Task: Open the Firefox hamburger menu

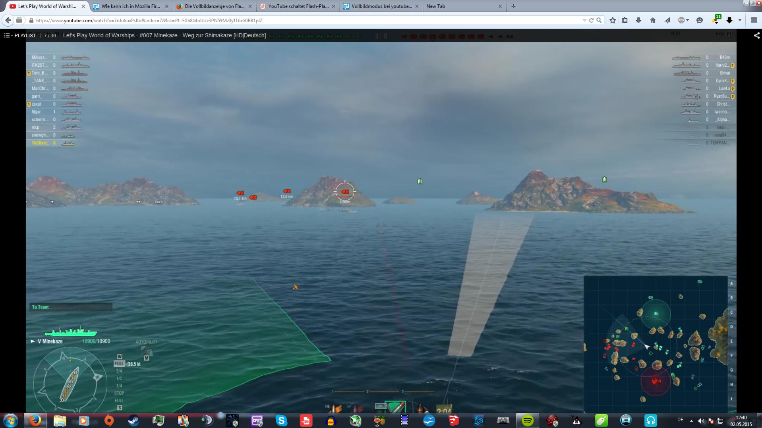Action: [754, 20]
